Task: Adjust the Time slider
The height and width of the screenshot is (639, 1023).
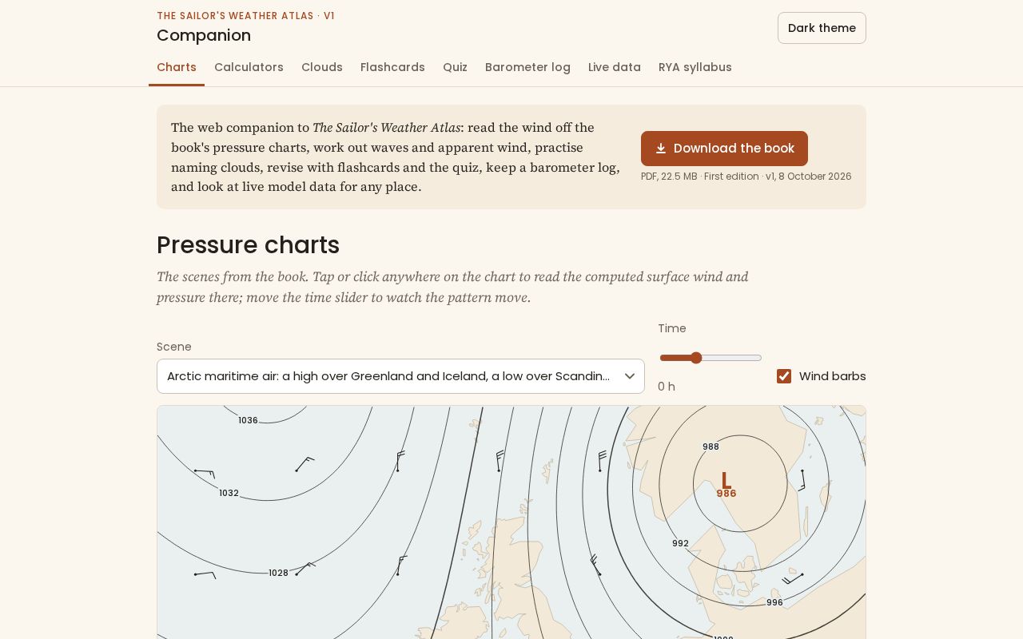Action: (x=711, y=358)
